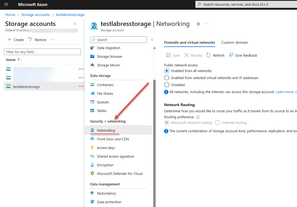Click the storage account networking header icon

[x=94, y=26]
